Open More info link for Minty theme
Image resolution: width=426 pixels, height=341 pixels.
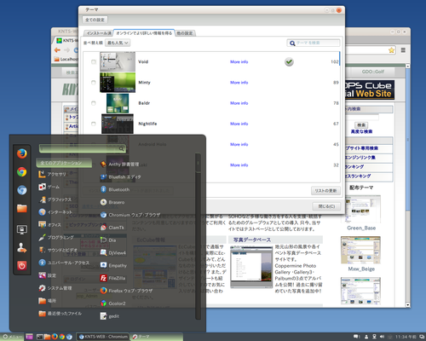click(x=239, y=83)
